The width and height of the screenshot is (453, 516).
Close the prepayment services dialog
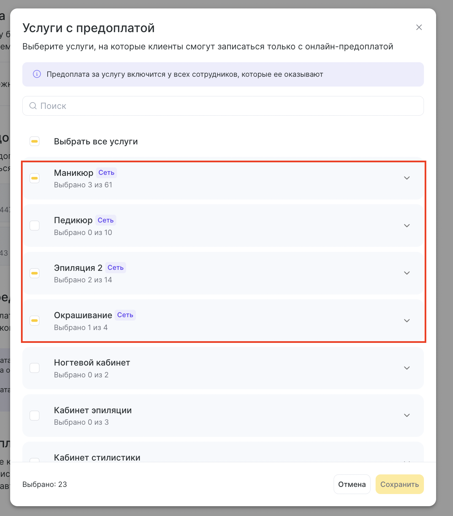pyautogui.click(x=419, y=27)
